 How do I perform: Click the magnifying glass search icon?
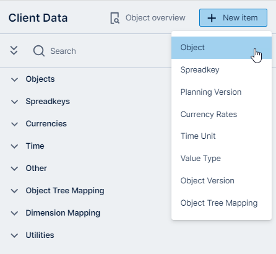(39, 51)
